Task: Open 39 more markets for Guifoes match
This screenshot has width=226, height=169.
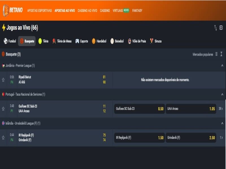Action: 221,109
